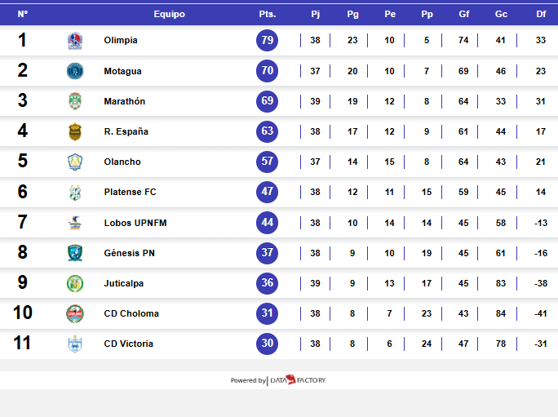Click the Marathón team crest icon
The width and height of the screenshot is (558, 417).
click(75, 101)
